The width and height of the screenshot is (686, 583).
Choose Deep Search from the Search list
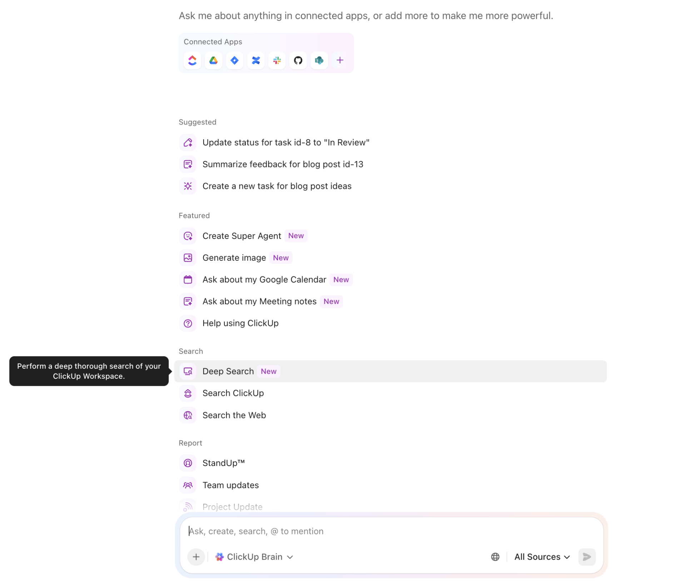[228, 371]
